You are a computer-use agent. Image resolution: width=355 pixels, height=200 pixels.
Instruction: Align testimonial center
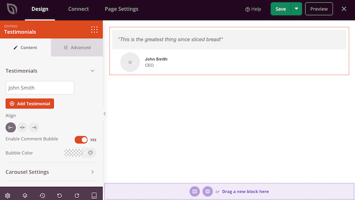[x=22, y=128]
